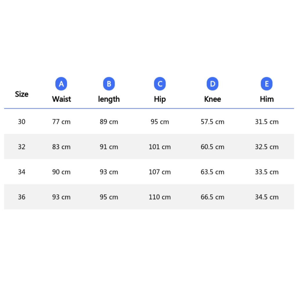Click the blue A circle icon

[61, 84]
